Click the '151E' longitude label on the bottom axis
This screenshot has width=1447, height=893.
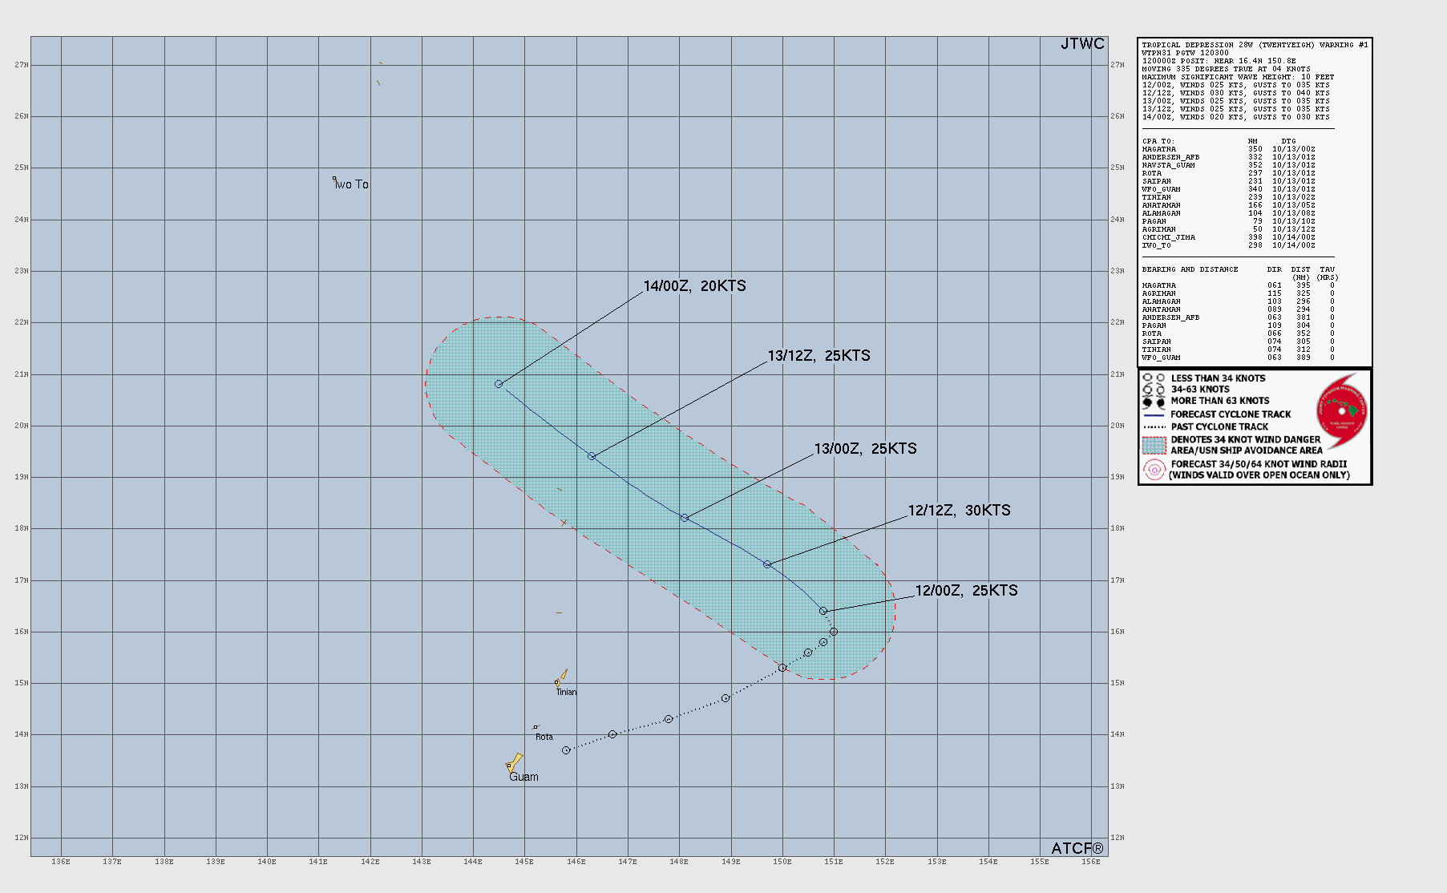point(834,862)
